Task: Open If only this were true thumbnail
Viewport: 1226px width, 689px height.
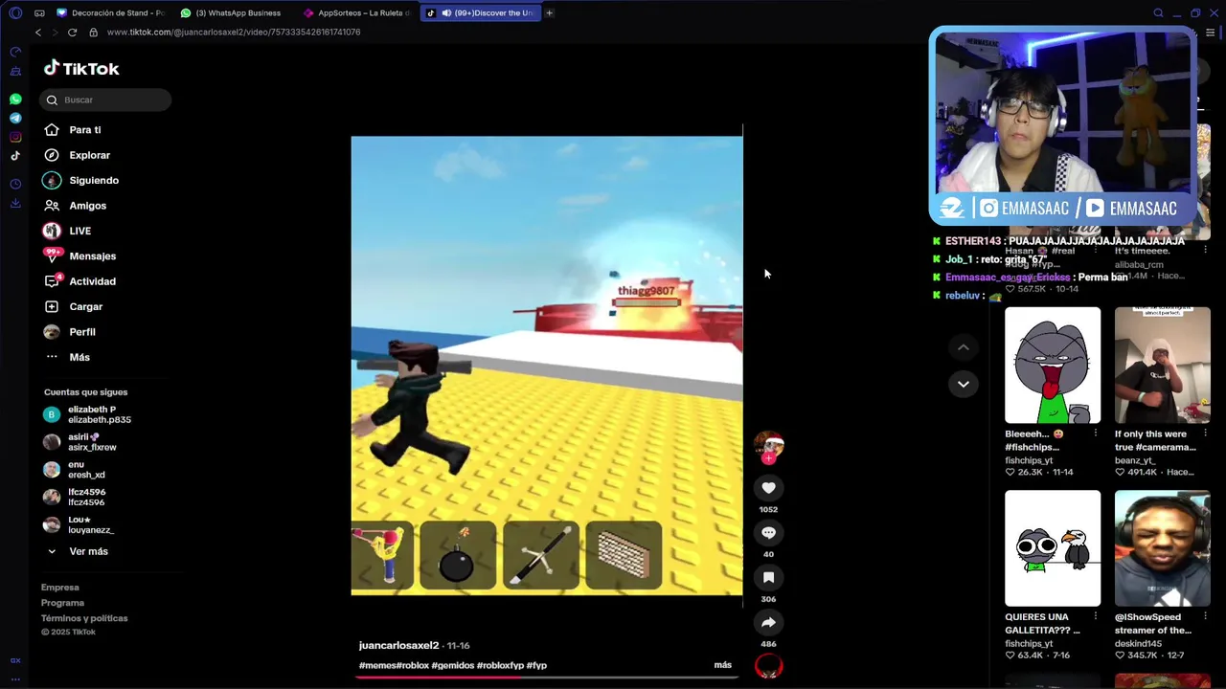Action: 1163,366
